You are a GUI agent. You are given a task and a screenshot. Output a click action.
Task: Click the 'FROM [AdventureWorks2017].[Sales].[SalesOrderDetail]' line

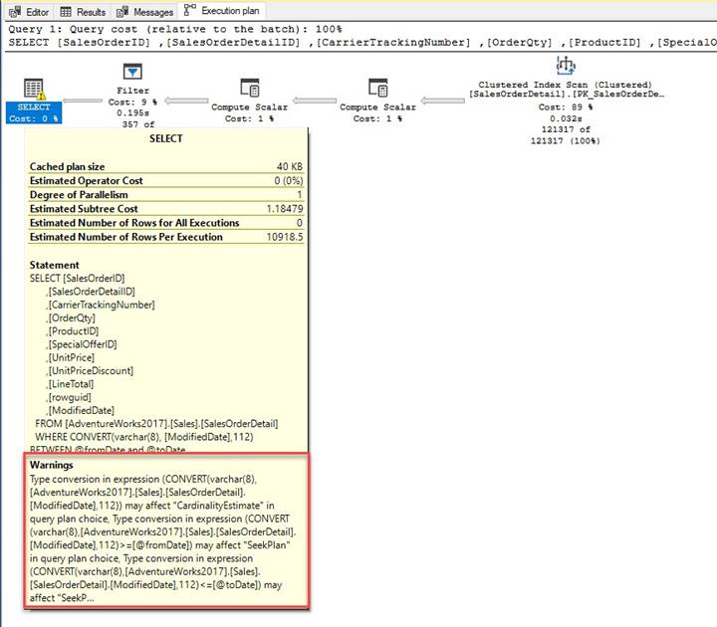click(x=156, y=424)
